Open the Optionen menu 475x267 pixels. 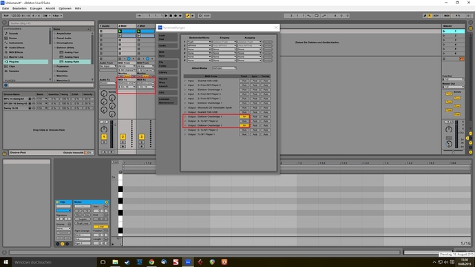pyautogui.click(x=65, y=8)
